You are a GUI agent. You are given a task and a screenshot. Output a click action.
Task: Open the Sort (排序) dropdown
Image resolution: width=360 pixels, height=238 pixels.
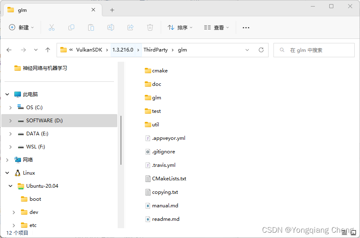[180, 27]
